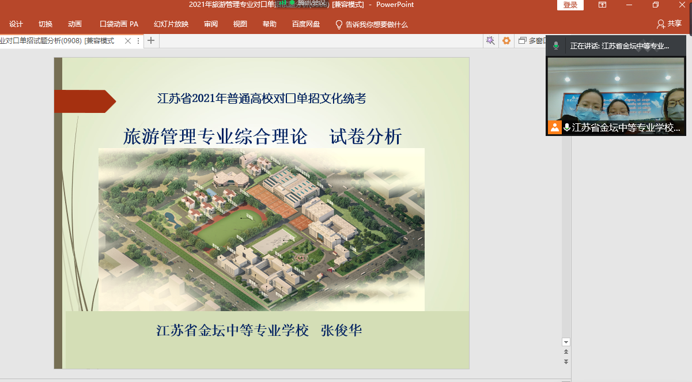Click the microphone icon in speaker bar
Image resolution: width=692 pixels, height=382 pixels.
(556, 46)
